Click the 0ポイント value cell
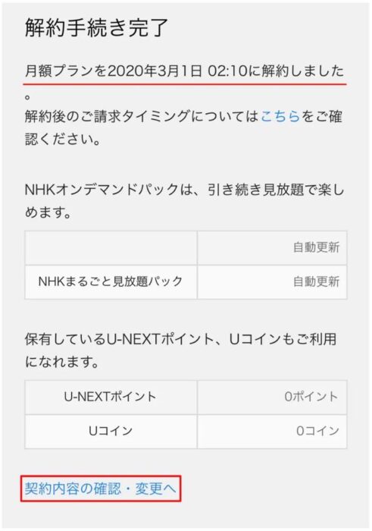372x531 pixels. (x=272, y=397)
